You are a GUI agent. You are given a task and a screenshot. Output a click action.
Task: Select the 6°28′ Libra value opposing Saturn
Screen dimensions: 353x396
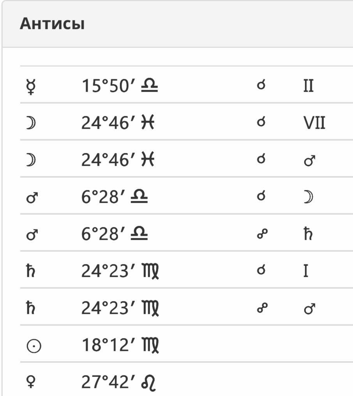click(115, 233)
